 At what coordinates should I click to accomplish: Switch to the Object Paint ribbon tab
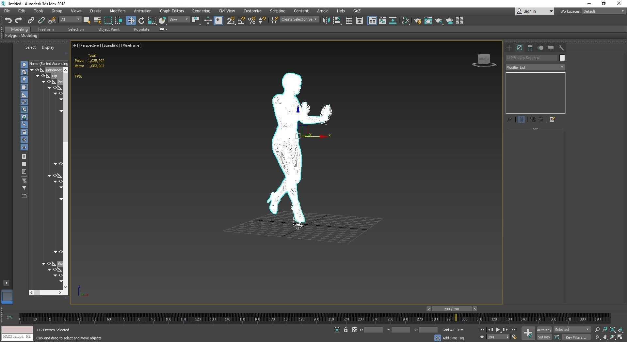pyautogui.click(x=109, y=29)
